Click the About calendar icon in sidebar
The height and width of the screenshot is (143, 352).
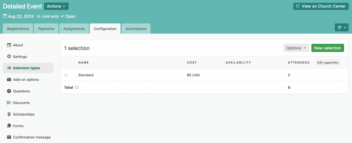click(9, 45)
